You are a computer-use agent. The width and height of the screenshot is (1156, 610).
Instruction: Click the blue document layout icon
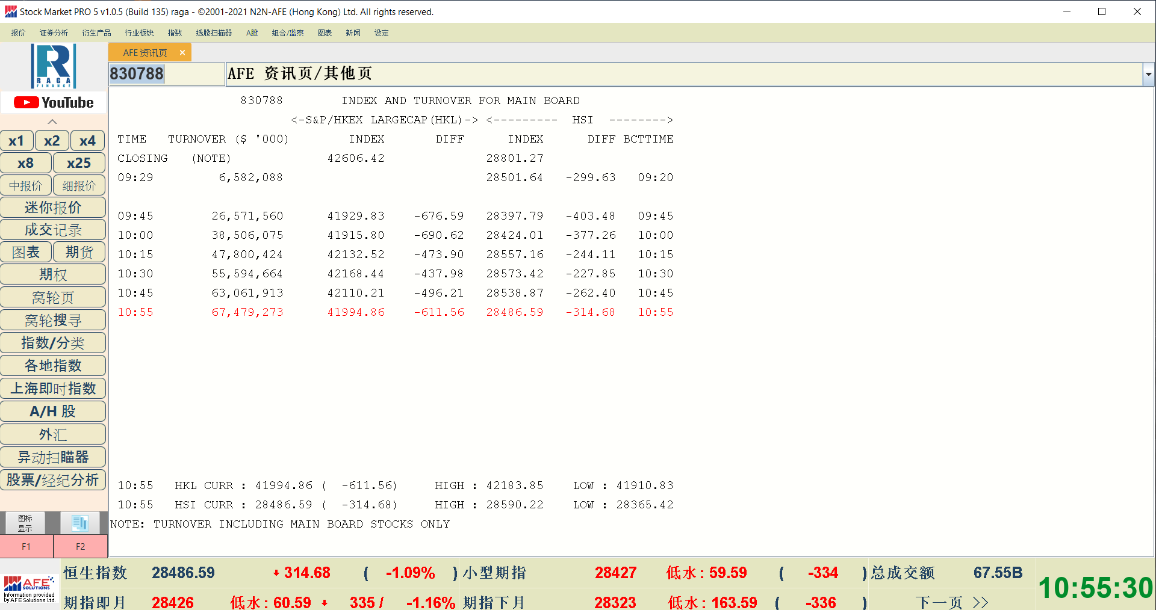click(79, 523)
